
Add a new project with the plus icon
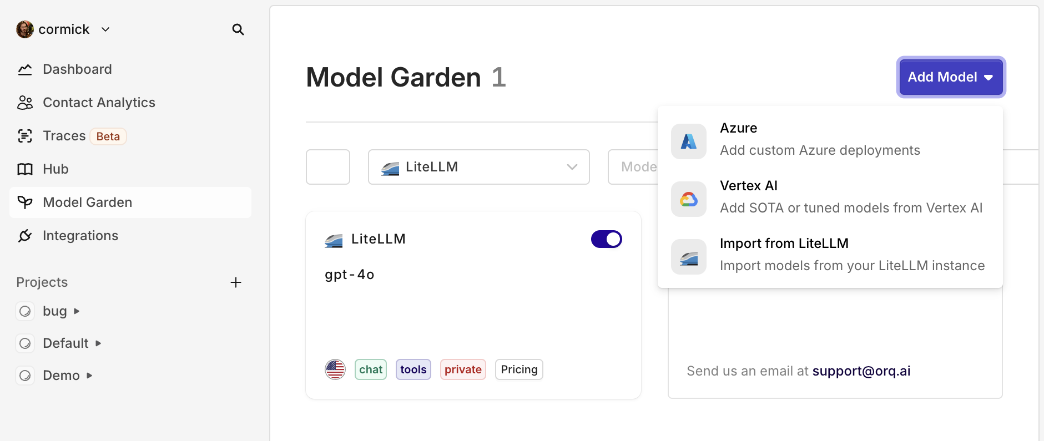(236, 282)
